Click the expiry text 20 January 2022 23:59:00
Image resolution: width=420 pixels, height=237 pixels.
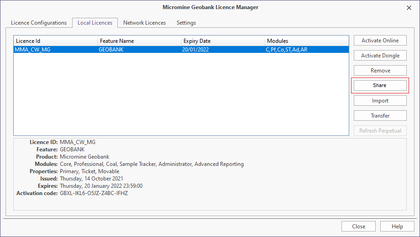pos(113,185)
